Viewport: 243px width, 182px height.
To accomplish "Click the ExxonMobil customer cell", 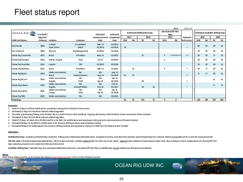I will (x=80, y=44).
